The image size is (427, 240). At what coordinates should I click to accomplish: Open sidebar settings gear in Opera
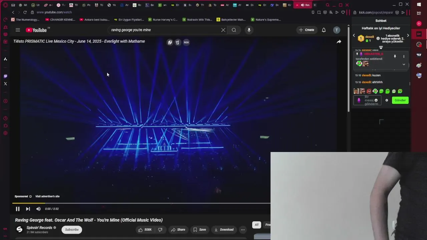pyautogui.click(x=5, y=133)
